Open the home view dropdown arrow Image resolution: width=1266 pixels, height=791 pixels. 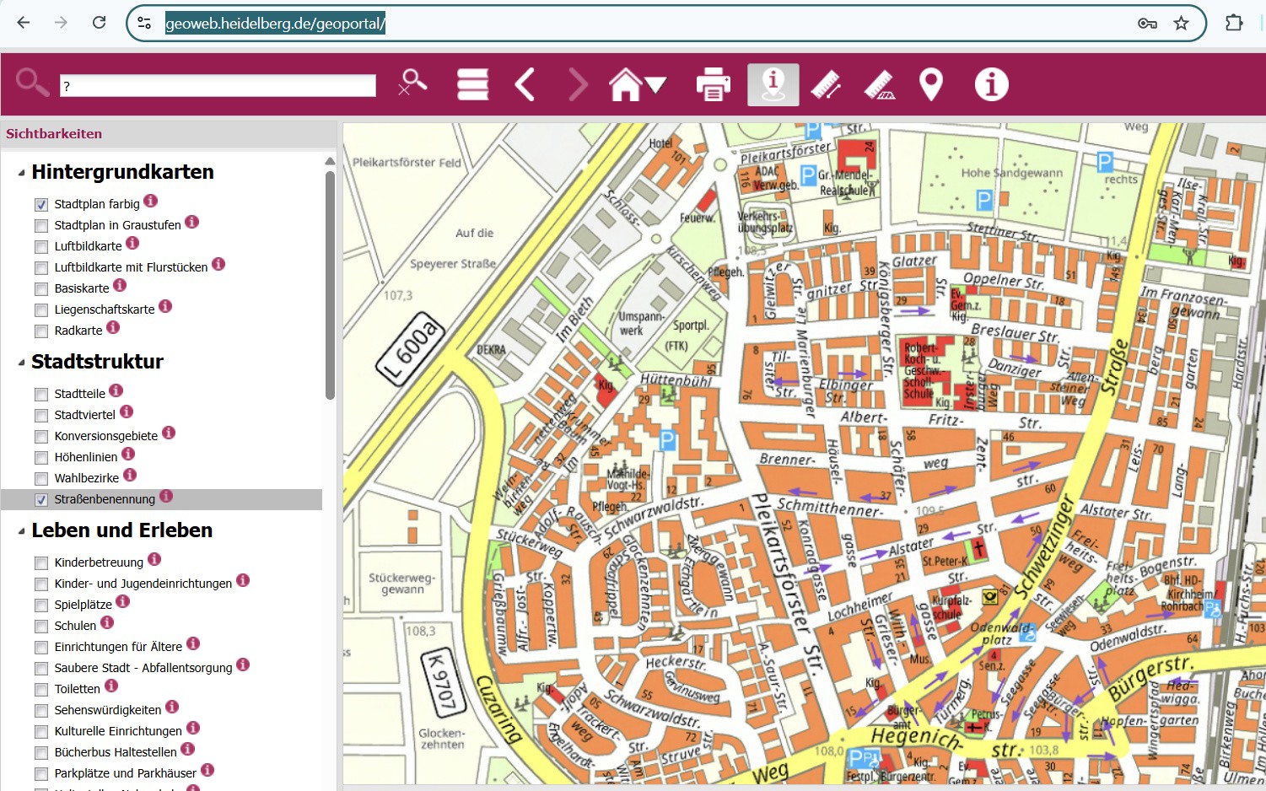click(656, 84)
